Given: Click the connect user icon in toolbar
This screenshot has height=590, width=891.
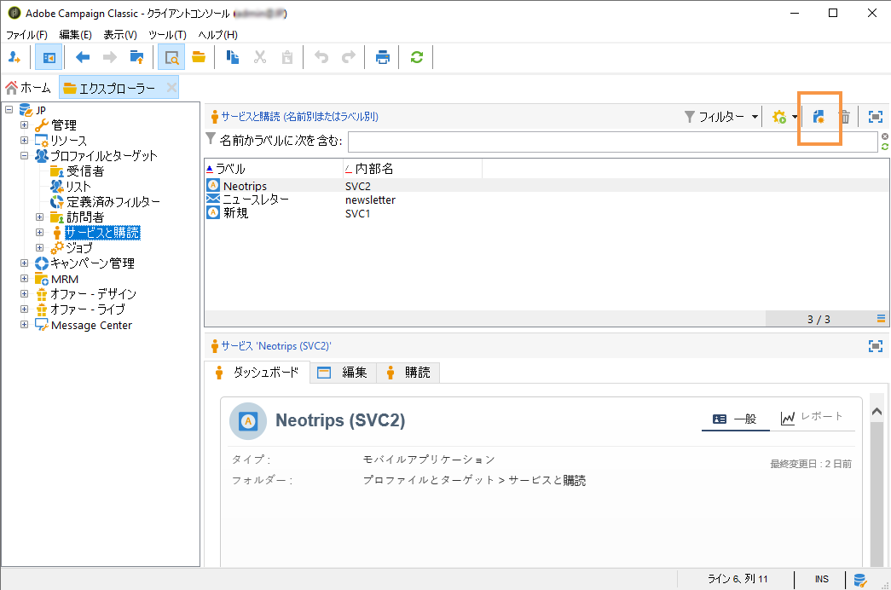Looking at the screenshot, I should (x=14, y=57).
